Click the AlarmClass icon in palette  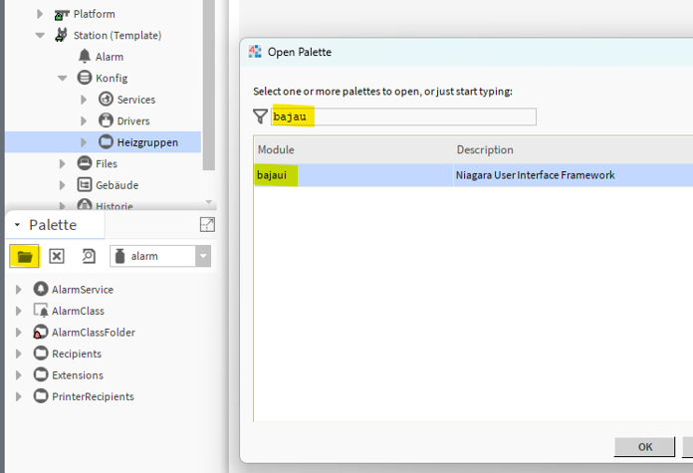[x=41, y=311]
